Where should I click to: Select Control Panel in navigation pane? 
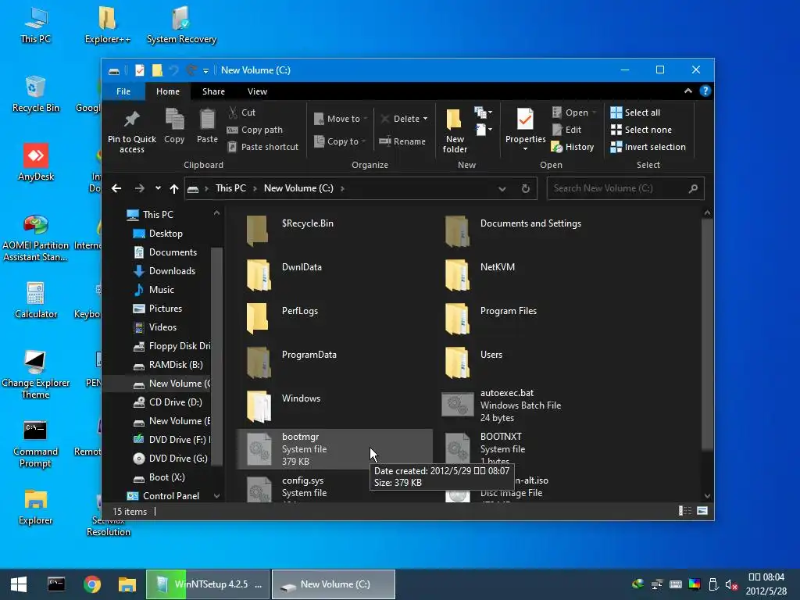tap(171, 496)
